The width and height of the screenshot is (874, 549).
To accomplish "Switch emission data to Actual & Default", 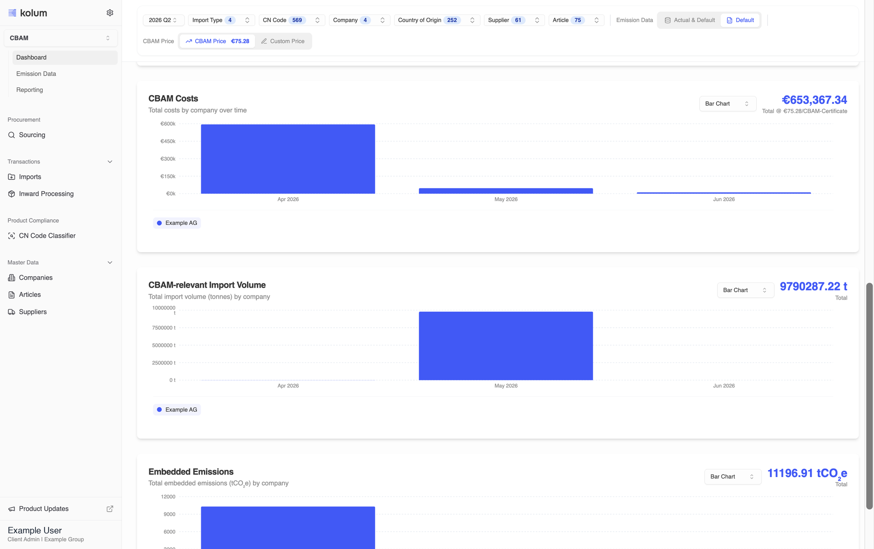I will coord(689,20).
